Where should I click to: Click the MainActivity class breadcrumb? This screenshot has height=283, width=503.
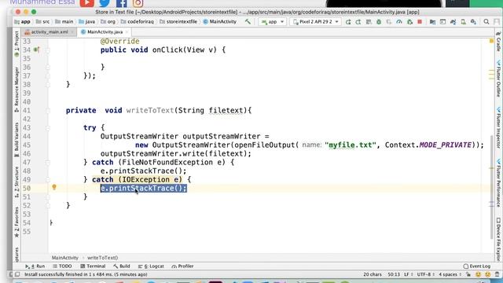click(x=220, y=21)
